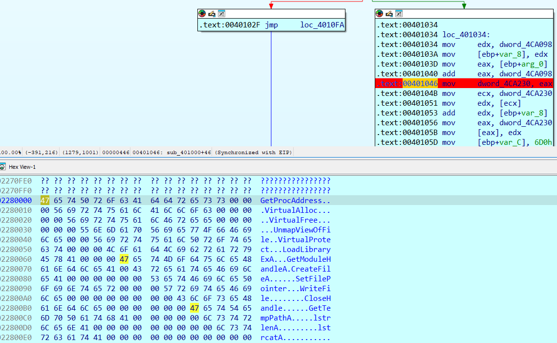Select the Hex View-1 tab

click(22, 167)
